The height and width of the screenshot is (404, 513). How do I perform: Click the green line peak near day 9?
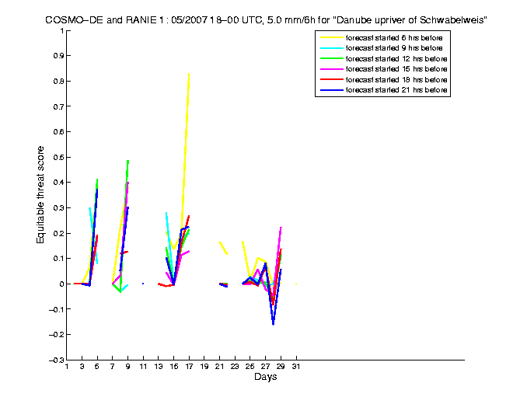coord(127,160)
